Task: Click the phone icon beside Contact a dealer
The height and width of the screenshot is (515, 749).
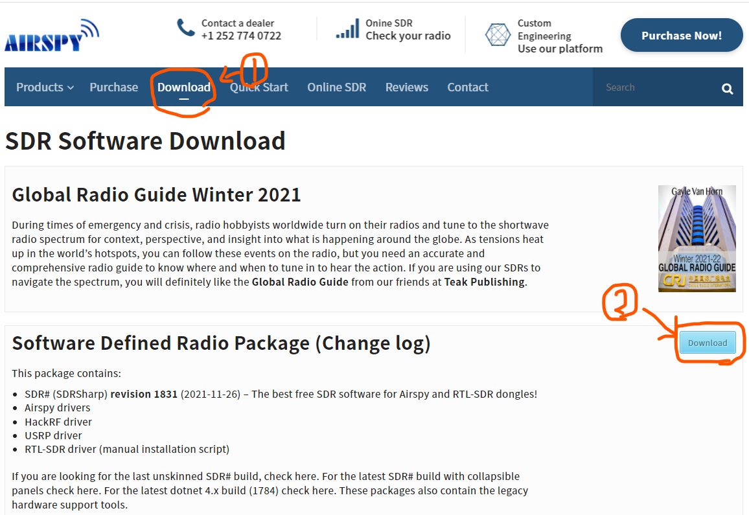Action: 186,28
